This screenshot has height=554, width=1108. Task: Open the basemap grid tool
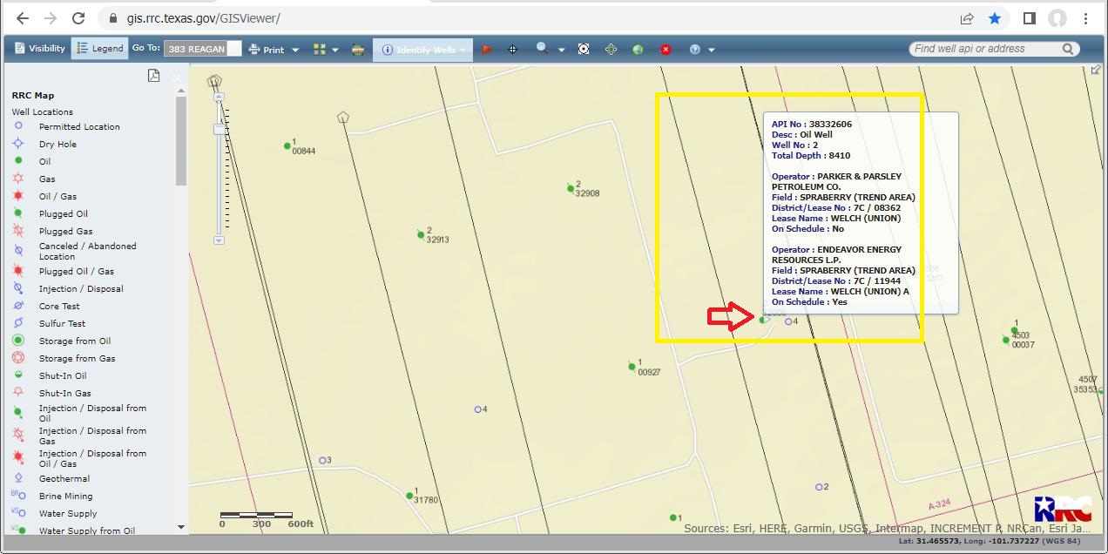click(320, 50)
